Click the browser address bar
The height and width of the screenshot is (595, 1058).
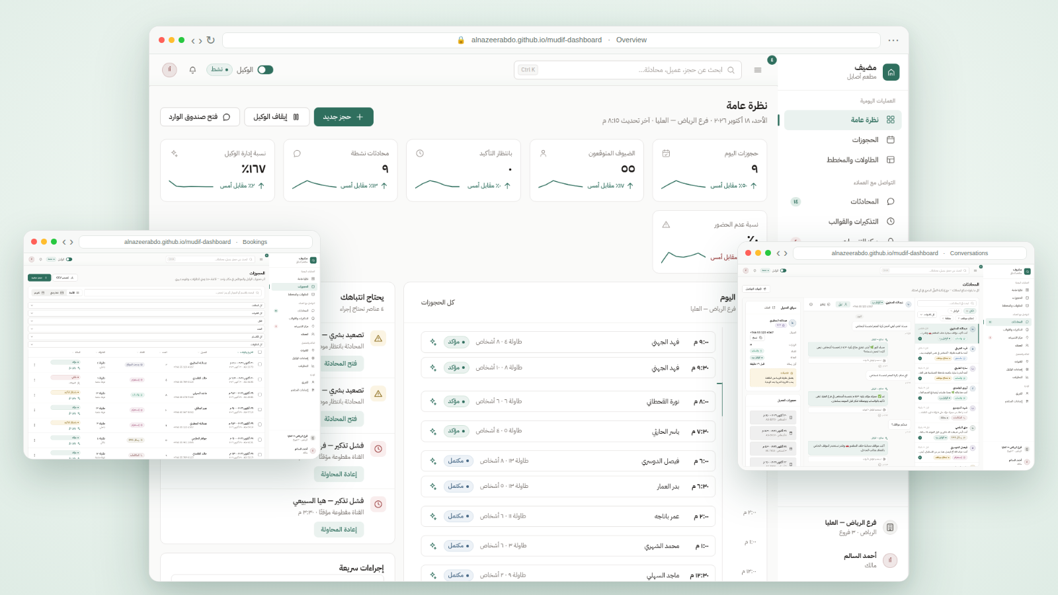[x=551, y=40]
